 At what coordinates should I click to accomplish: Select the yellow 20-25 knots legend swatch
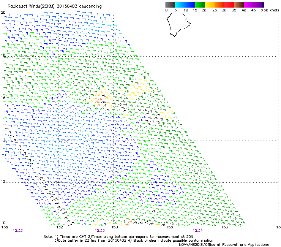tap(210, 5)
